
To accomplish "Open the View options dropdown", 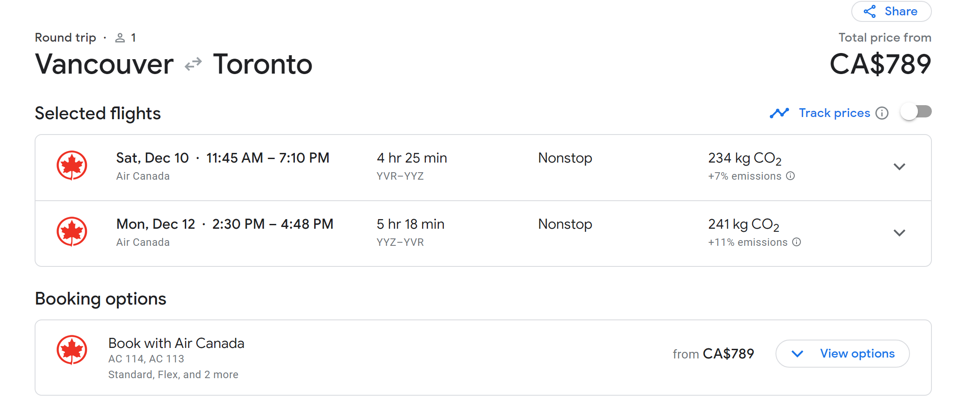I will [842, 354].
